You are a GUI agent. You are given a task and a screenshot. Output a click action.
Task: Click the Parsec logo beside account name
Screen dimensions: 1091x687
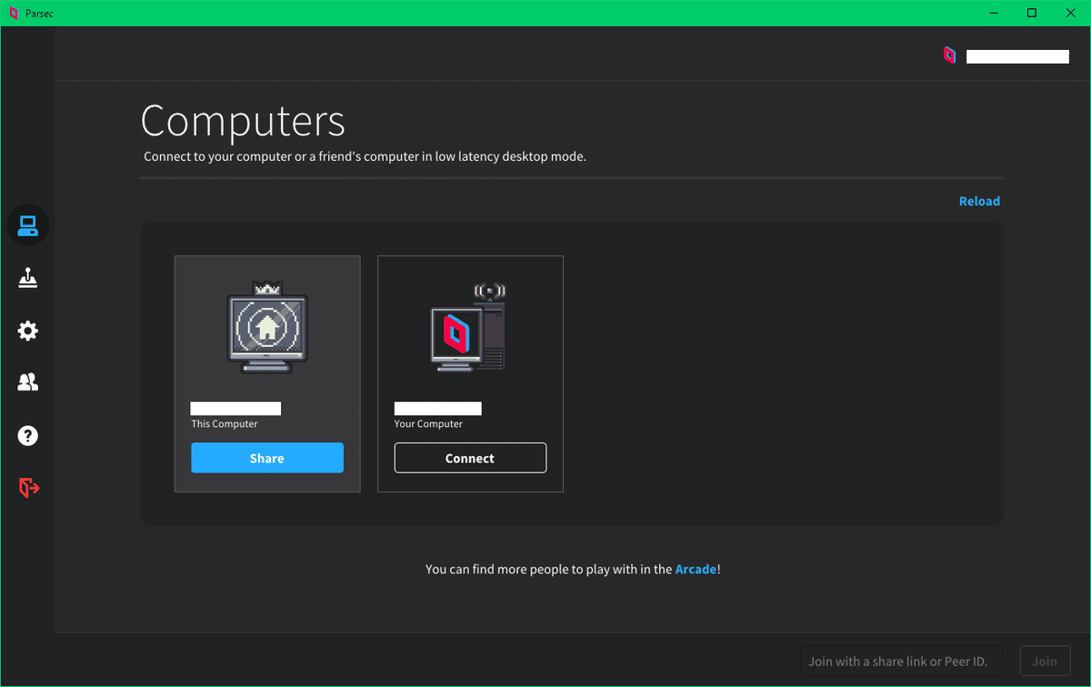(x=949, y=55)
